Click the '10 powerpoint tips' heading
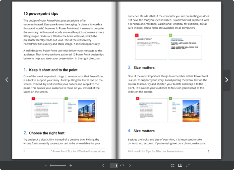The image size is (234, 170). click(x=41, y=14)
